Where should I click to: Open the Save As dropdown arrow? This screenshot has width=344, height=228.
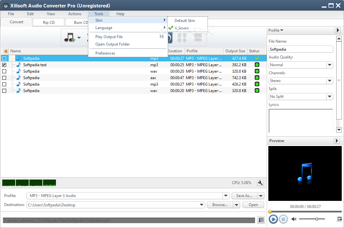[x=261, y=196]
